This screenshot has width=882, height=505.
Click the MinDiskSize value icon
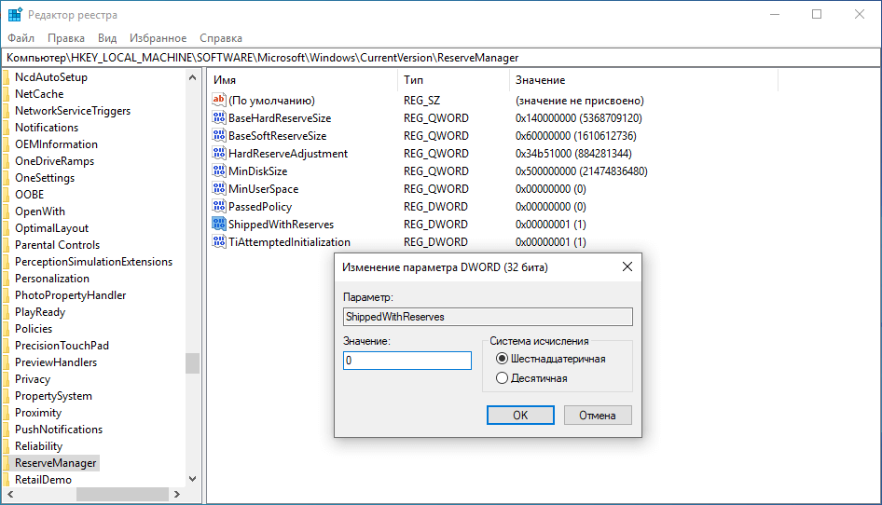click(219, 171)
